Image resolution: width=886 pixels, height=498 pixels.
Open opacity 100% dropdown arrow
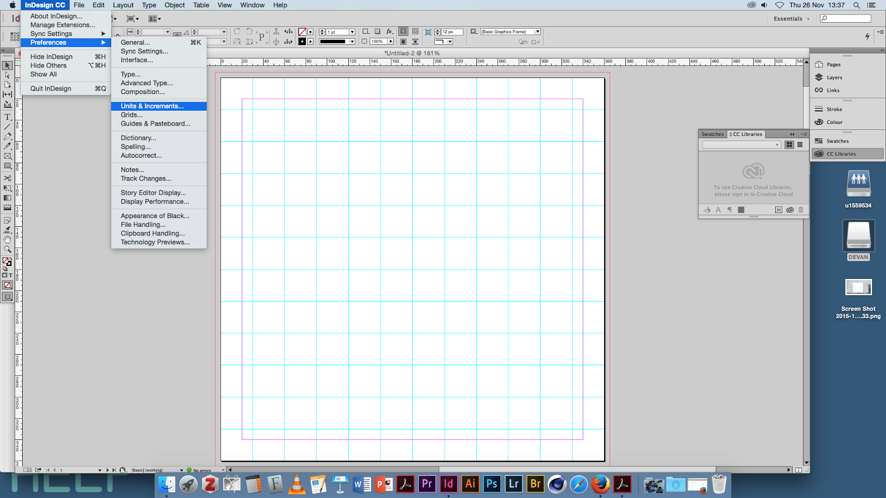click(390, 41)
